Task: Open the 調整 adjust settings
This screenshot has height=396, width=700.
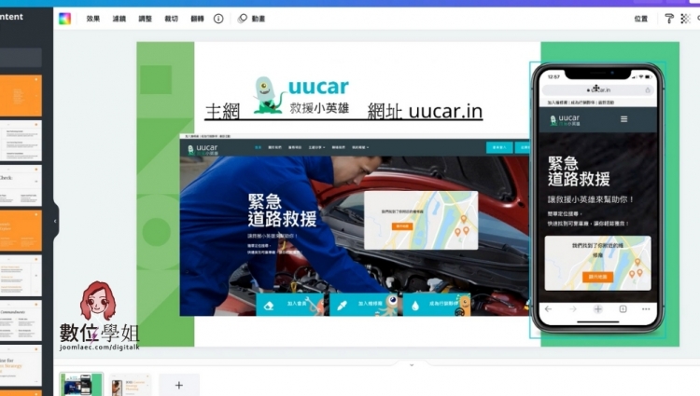Action: (145, 19)
